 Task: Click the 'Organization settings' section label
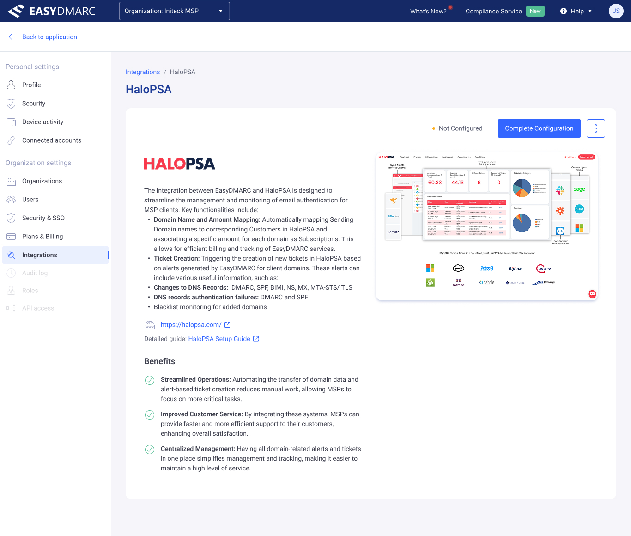(38, 163)
